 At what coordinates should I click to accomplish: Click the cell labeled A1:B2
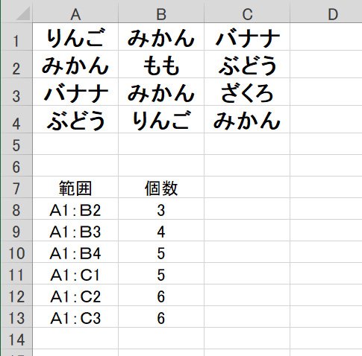[75, 209]
